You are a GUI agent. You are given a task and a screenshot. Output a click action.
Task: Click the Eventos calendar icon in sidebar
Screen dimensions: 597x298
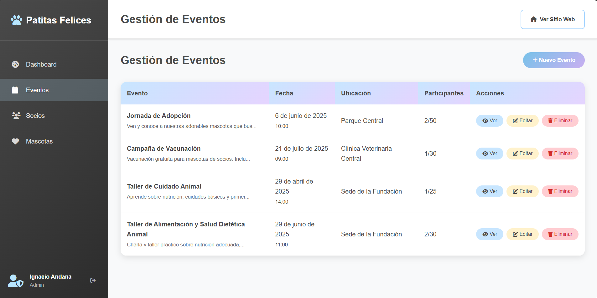click(15, 90)
